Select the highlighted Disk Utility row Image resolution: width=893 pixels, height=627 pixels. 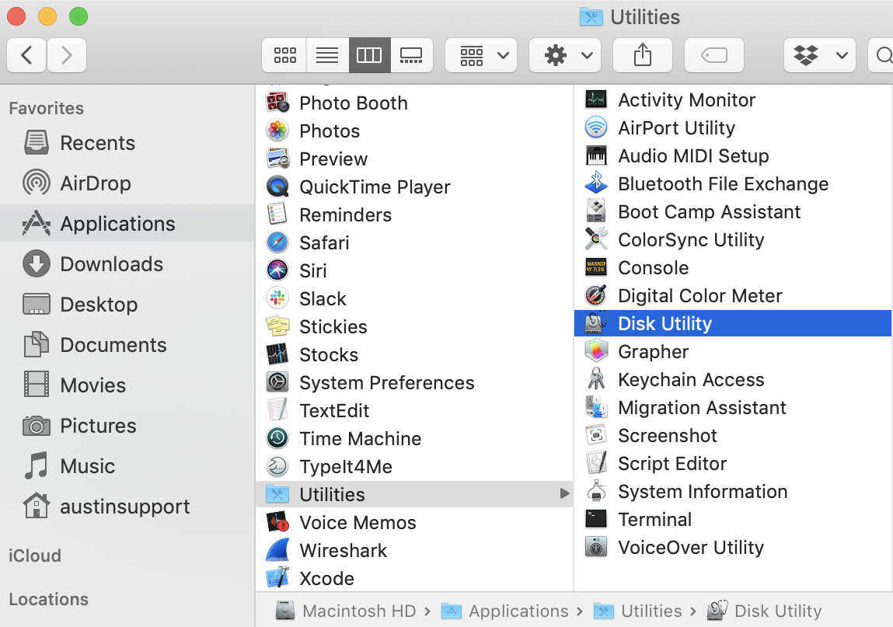coord(732,323)
